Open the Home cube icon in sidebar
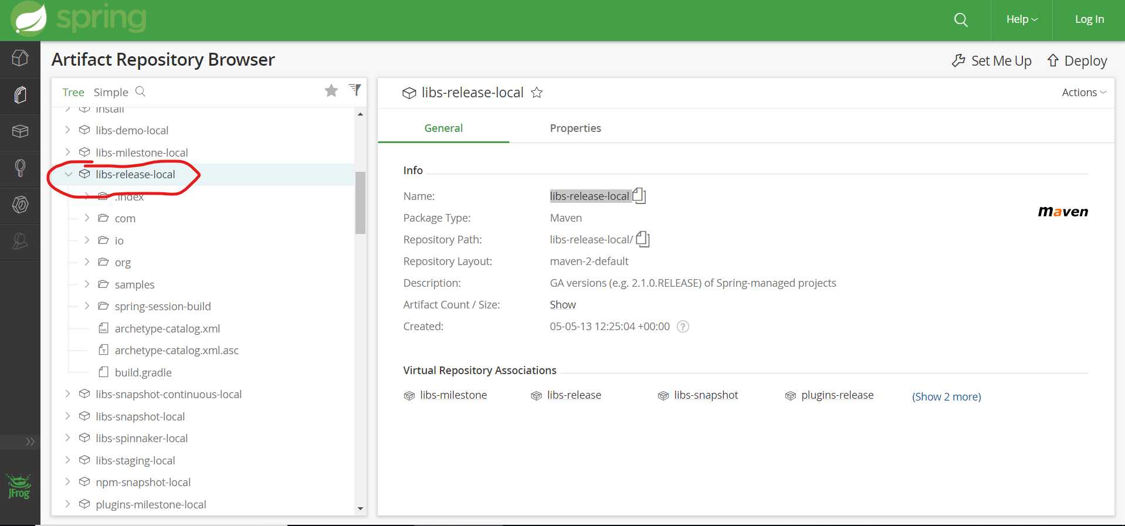1125x526 pixels. 20,58
